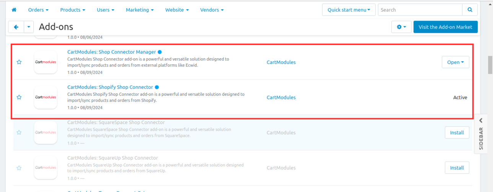This screenshot has height=192, width=493.
Task: Click the Add-ons page heading
Action: click(56, 27)
